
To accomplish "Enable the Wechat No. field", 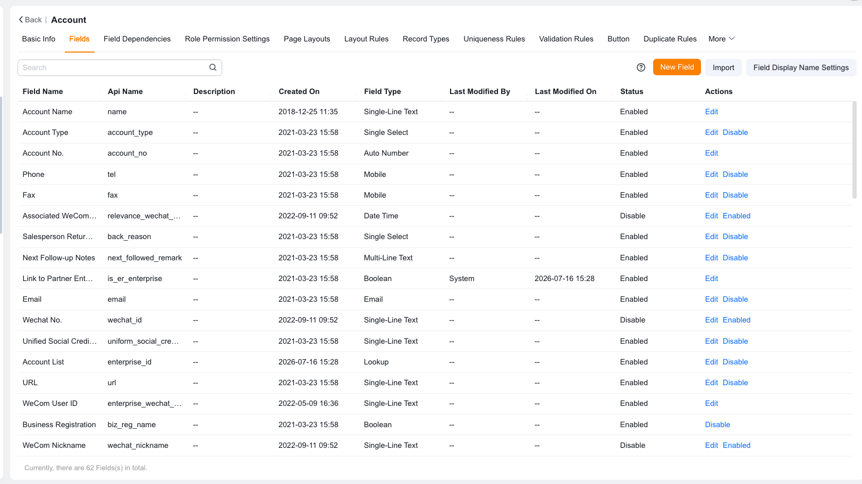I will (x=737, y=320).
